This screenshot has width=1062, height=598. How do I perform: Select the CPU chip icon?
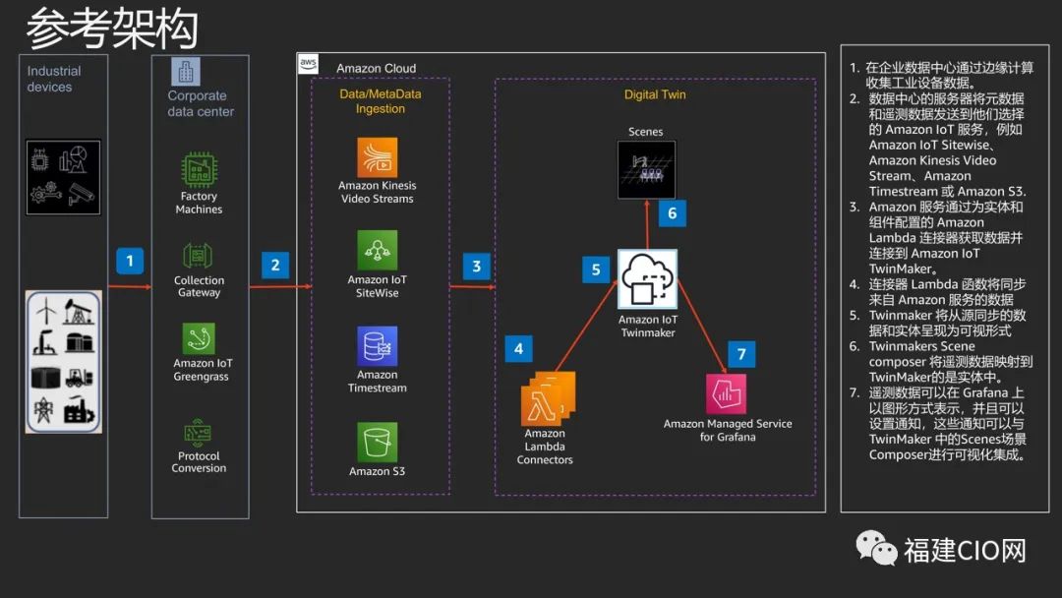[x=40, y=160]
